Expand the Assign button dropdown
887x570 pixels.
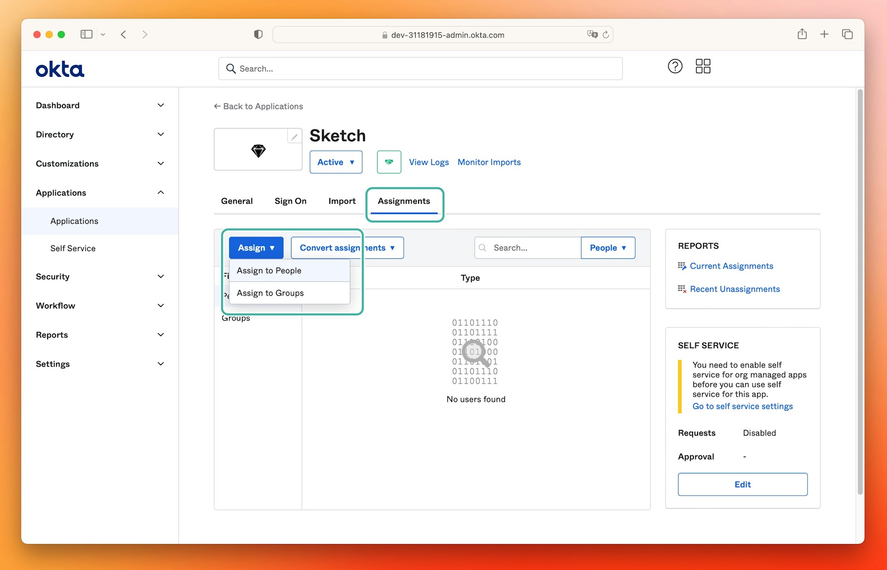255,247
